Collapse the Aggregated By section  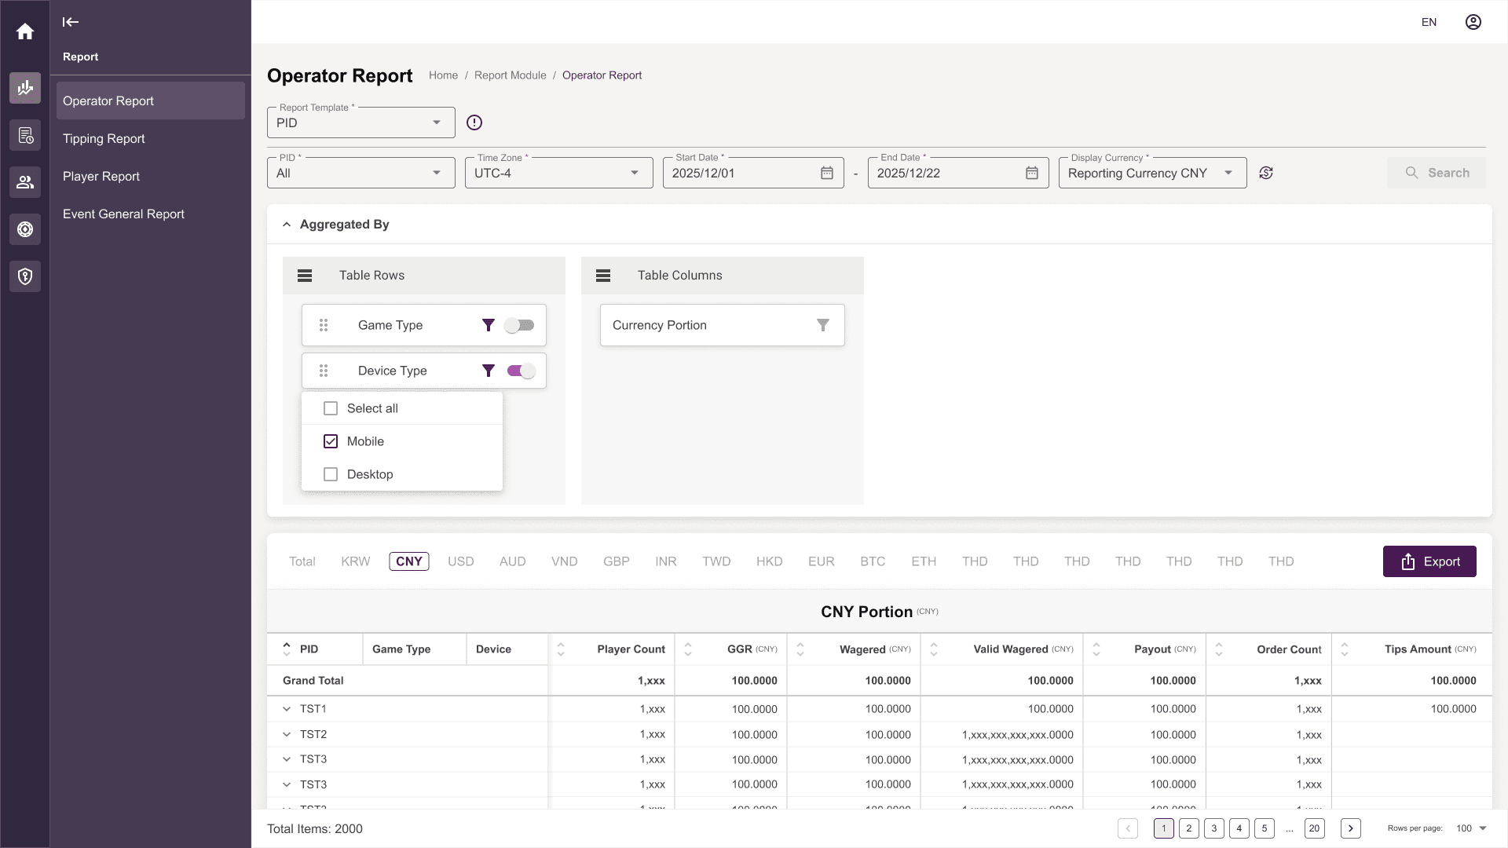(287, 225)
